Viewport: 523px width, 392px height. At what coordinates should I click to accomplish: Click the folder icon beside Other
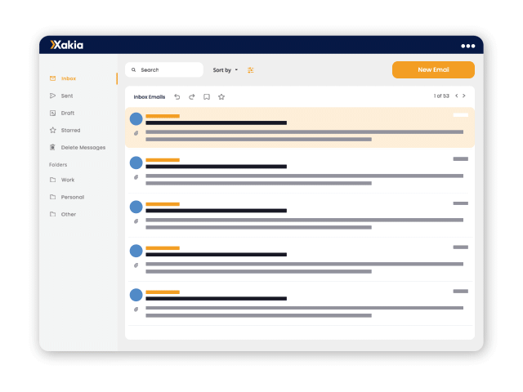click(52, 214)
